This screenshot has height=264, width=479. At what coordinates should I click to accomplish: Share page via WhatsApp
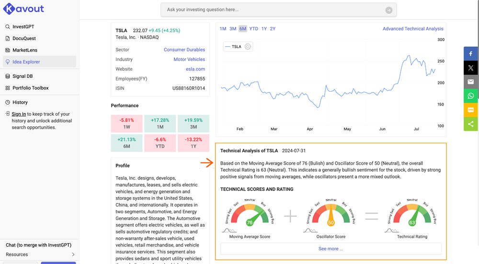[x=471, y=96]
